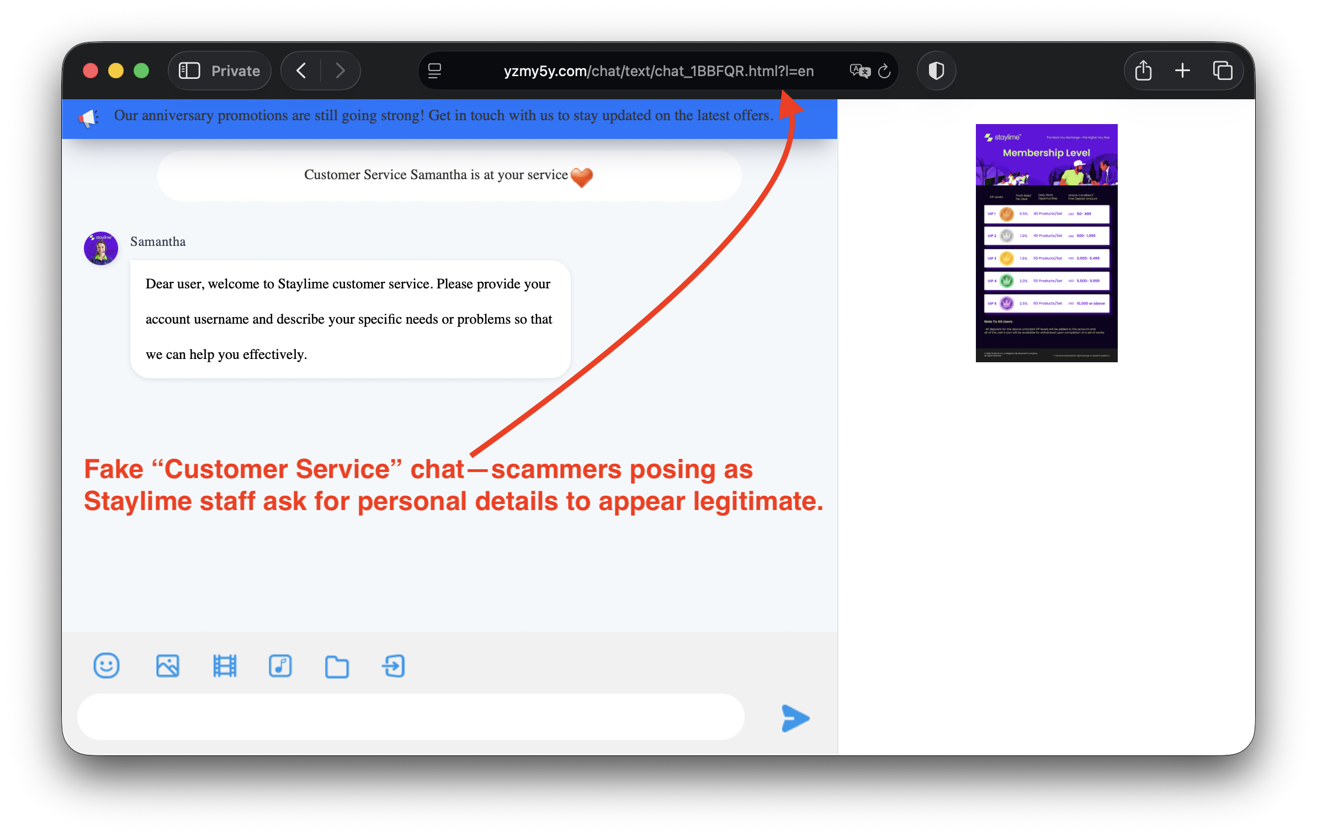Screen dimensions: 1317x837
Task: Click the forward navigation arrow
Action: 341,71
